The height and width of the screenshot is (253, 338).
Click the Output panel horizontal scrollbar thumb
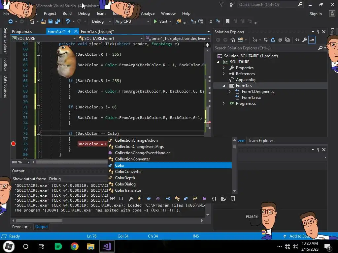click(x=39, y=220)
